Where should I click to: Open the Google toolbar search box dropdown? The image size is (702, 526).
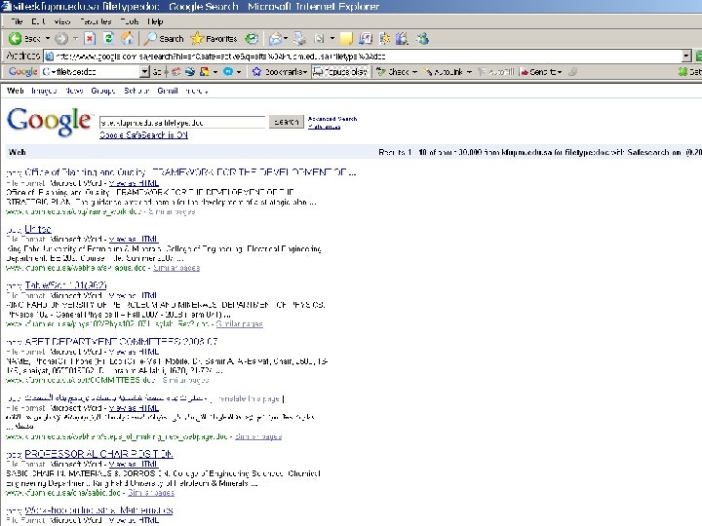click(144, 71)
